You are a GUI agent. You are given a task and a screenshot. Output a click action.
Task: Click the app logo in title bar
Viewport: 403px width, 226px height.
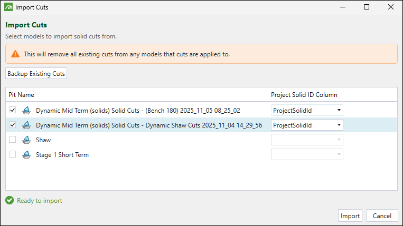(x=8, y=7)
